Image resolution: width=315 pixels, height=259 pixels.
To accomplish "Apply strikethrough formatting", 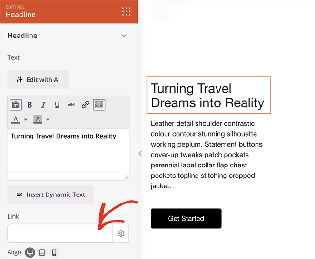I will tap(71, 105).
